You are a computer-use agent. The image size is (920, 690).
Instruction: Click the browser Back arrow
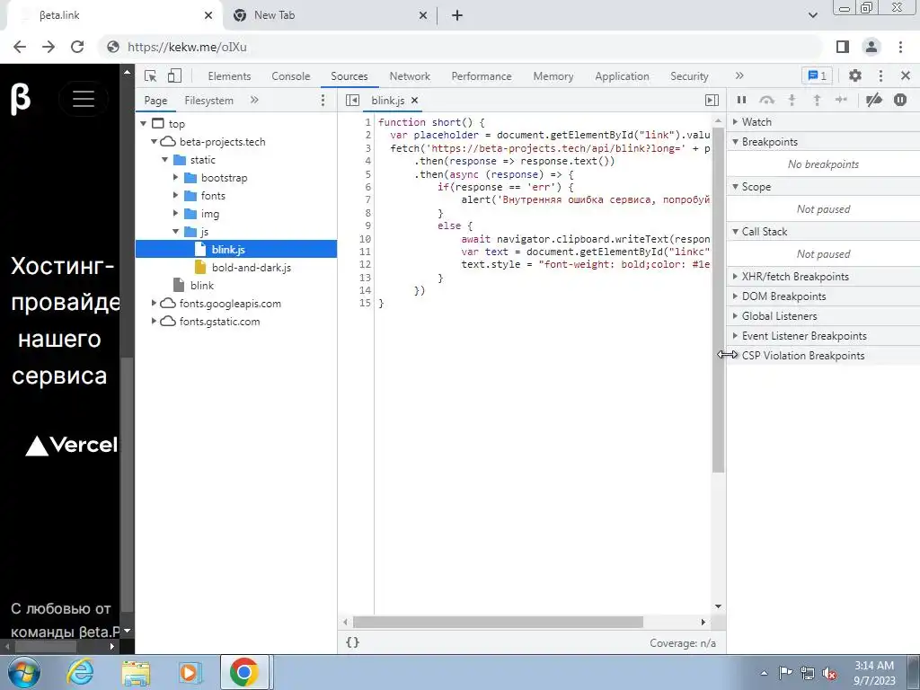[20, 47]
